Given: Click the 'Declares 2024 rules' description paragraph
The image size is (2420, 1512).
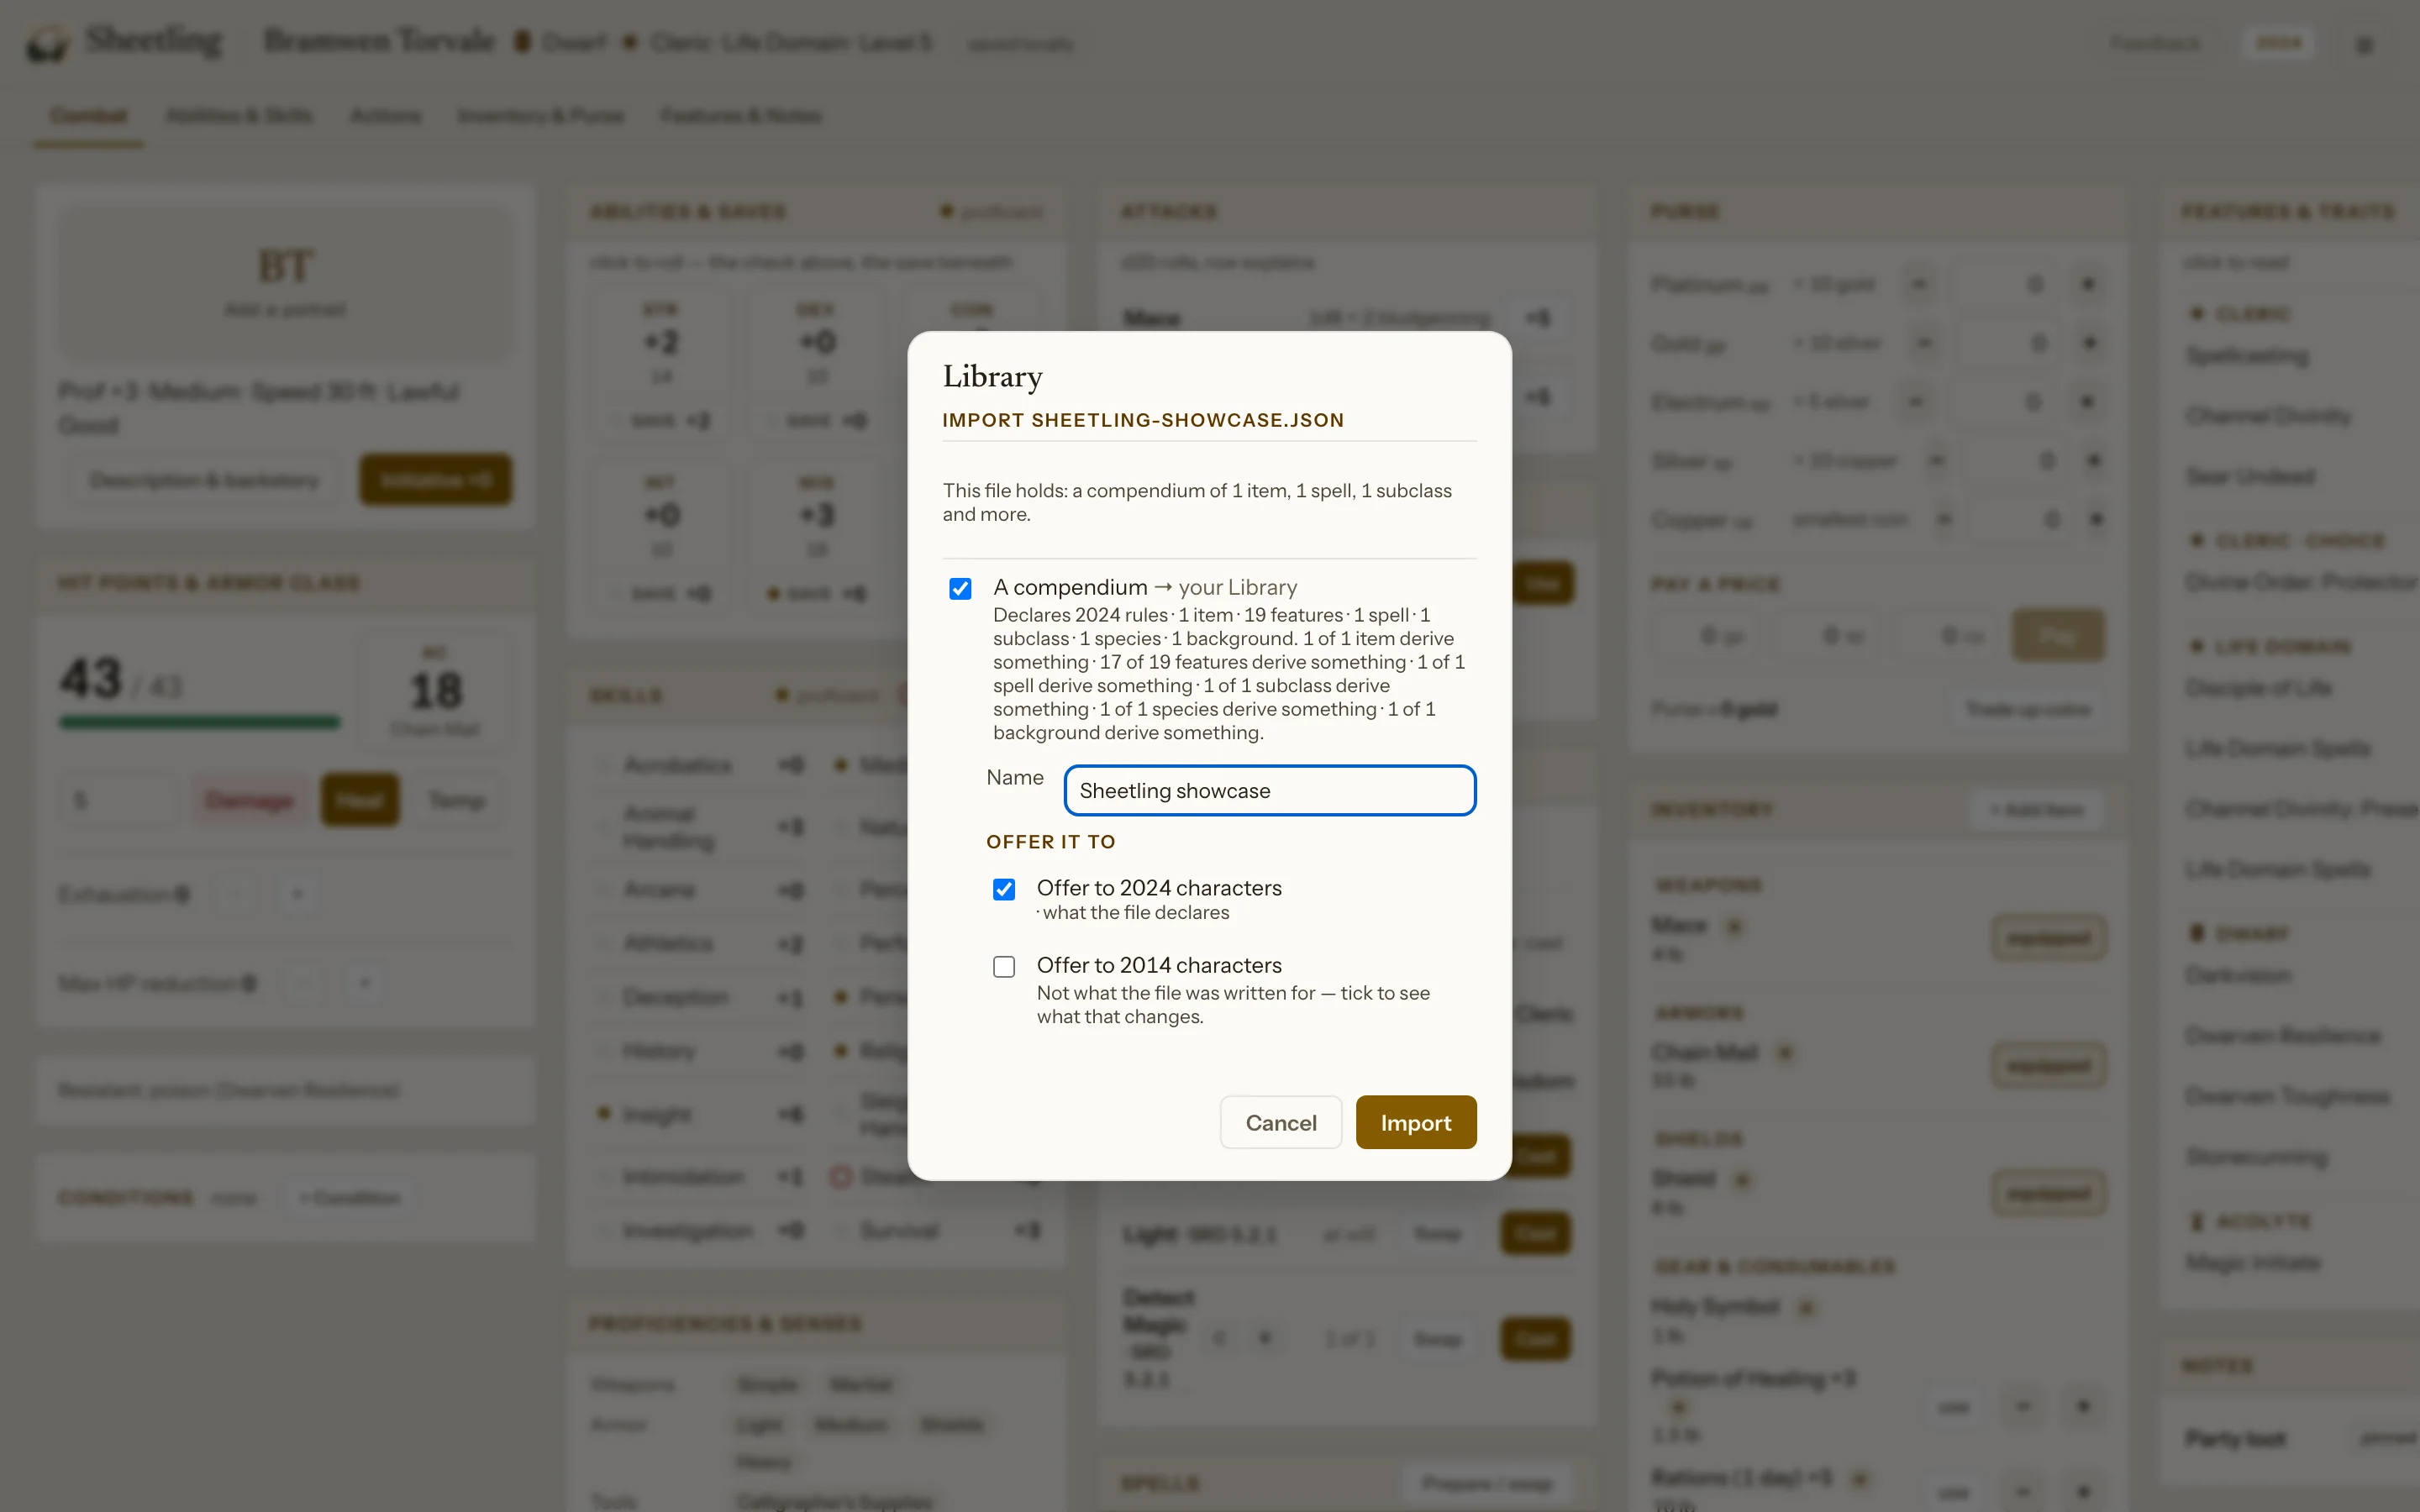Looking at the screenshot, I should tap(1230, 673).
